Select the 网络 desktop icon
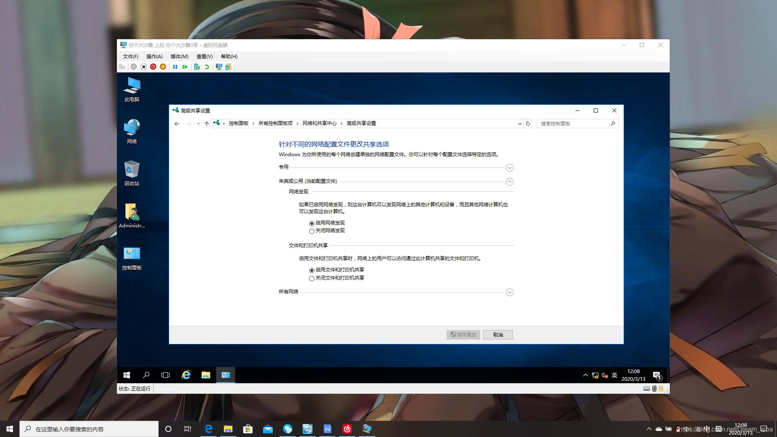 coord(132,132)
